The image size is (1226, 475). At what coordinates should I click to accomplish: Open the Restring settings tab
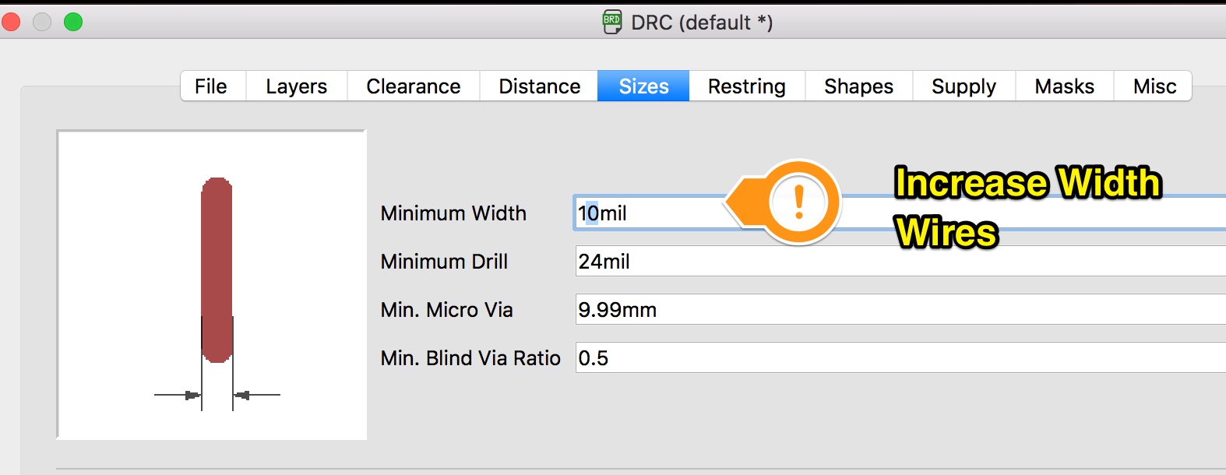coord(746,86)
